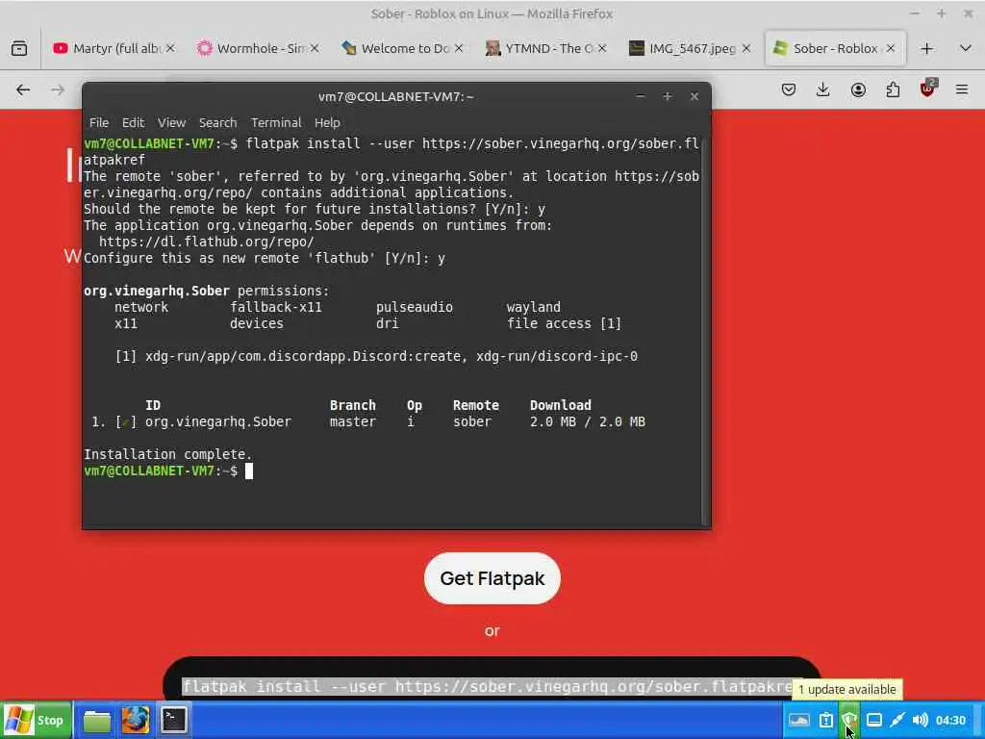985x739 pixels.
Task: Open Firefox recent browsing view icon
Action: [x=19, y=48]
